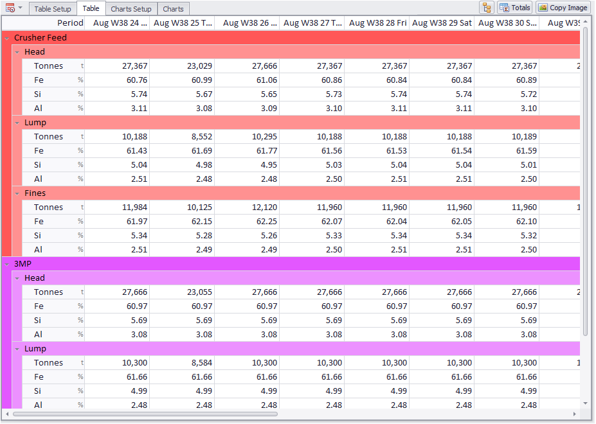
Task: Collapse the Lump group under Crusher Feed
Action: point(17,123)
